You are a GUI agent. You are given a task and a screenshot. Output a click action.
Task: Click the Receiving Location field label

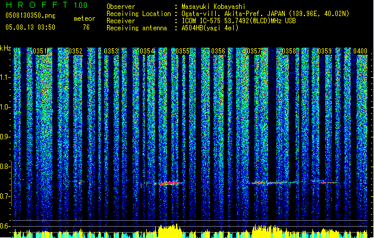tap(139, 14)
